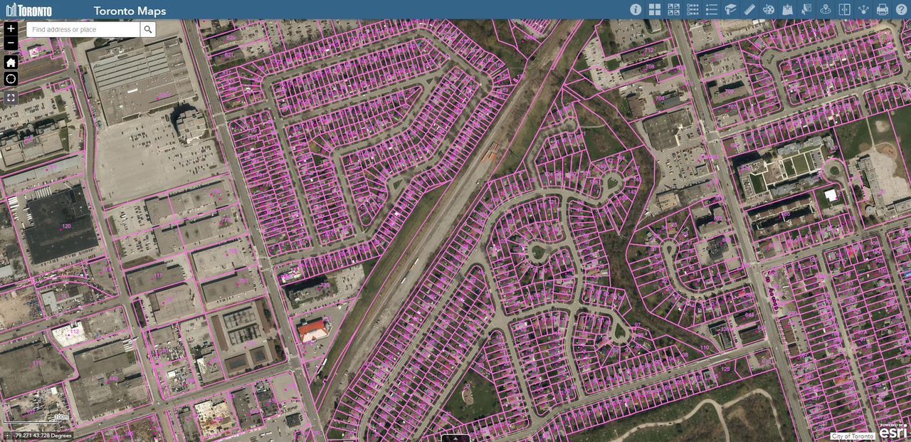Open the share map widget

coord(863,9)
